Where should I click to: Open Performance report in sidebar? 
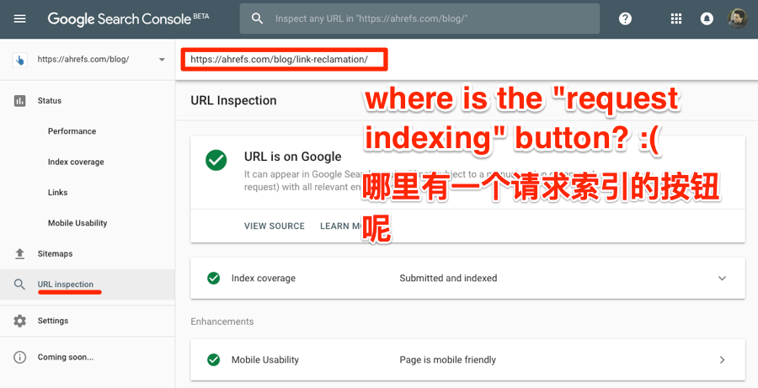72,131
